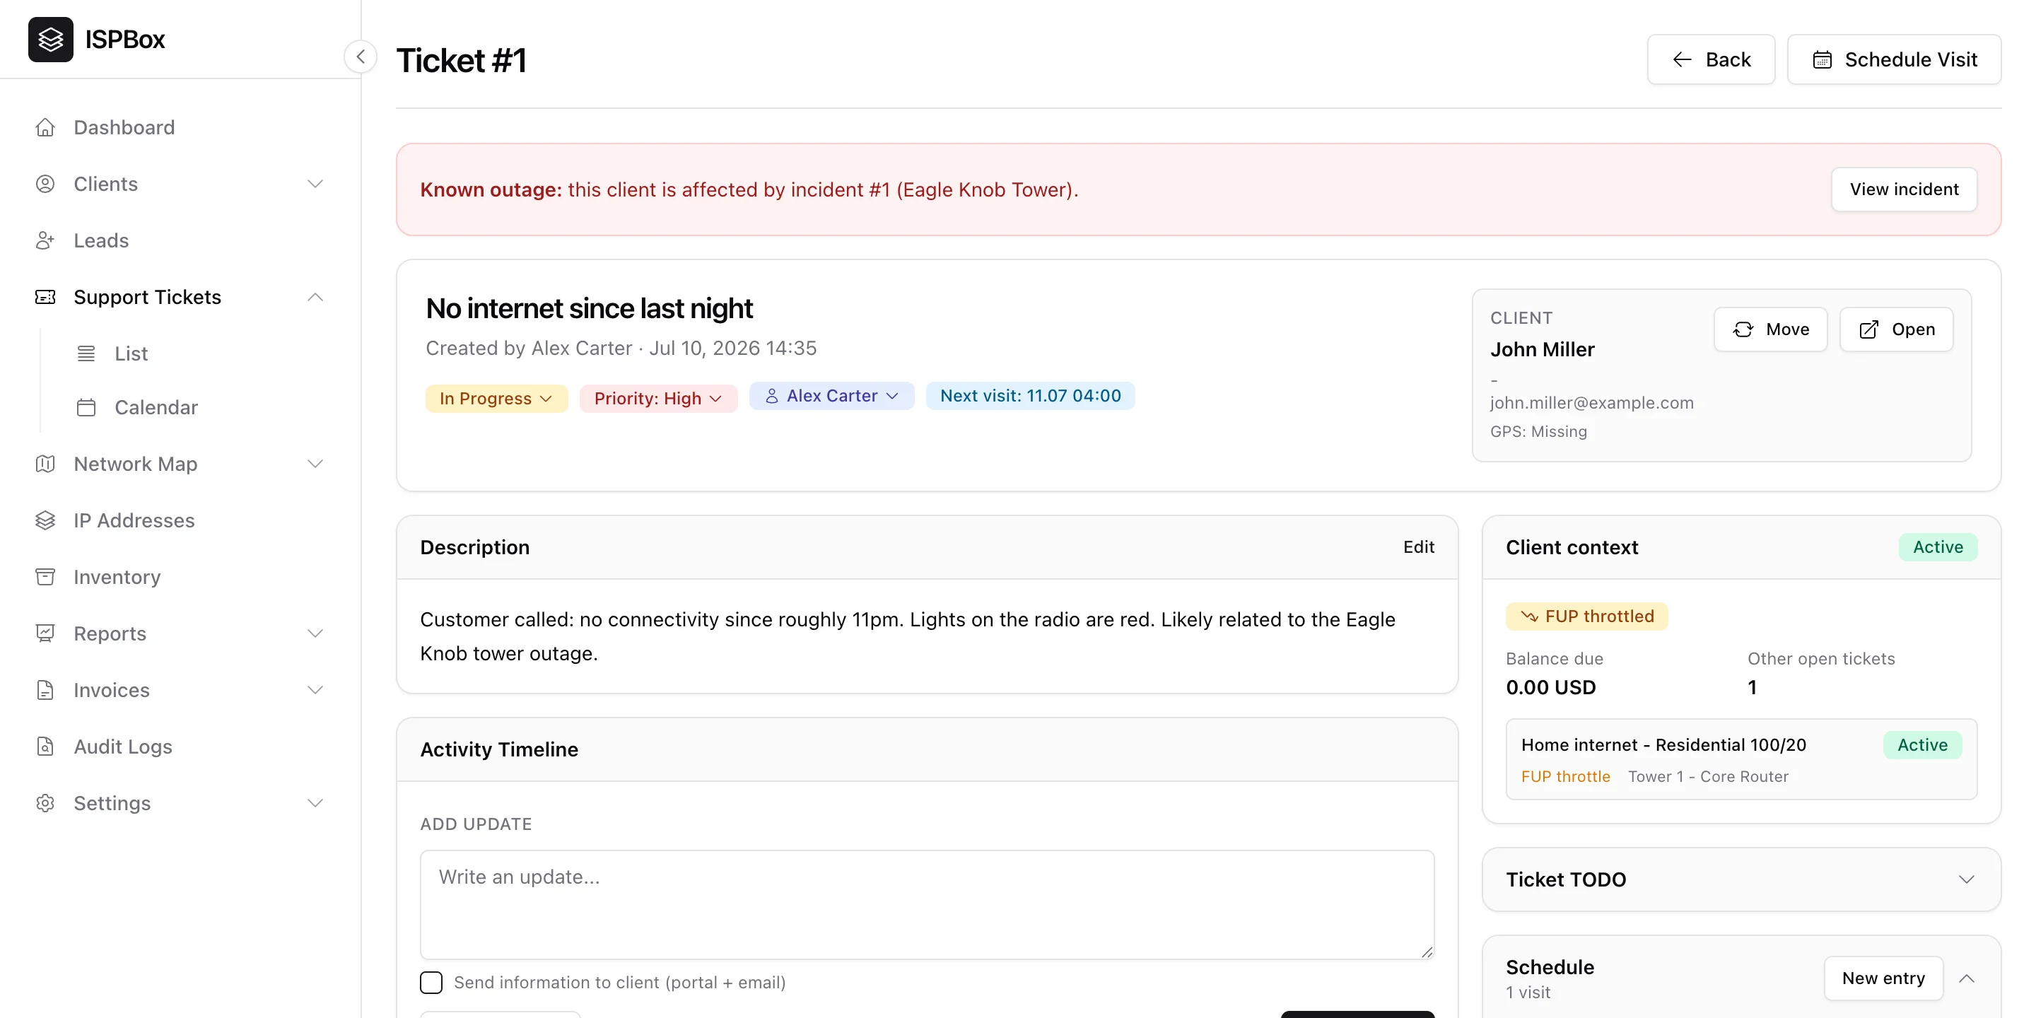Click the client name John Miller
The width and height of the screenshot is (2036, 1018).
pyautogui.click(x=1542, y=349)
